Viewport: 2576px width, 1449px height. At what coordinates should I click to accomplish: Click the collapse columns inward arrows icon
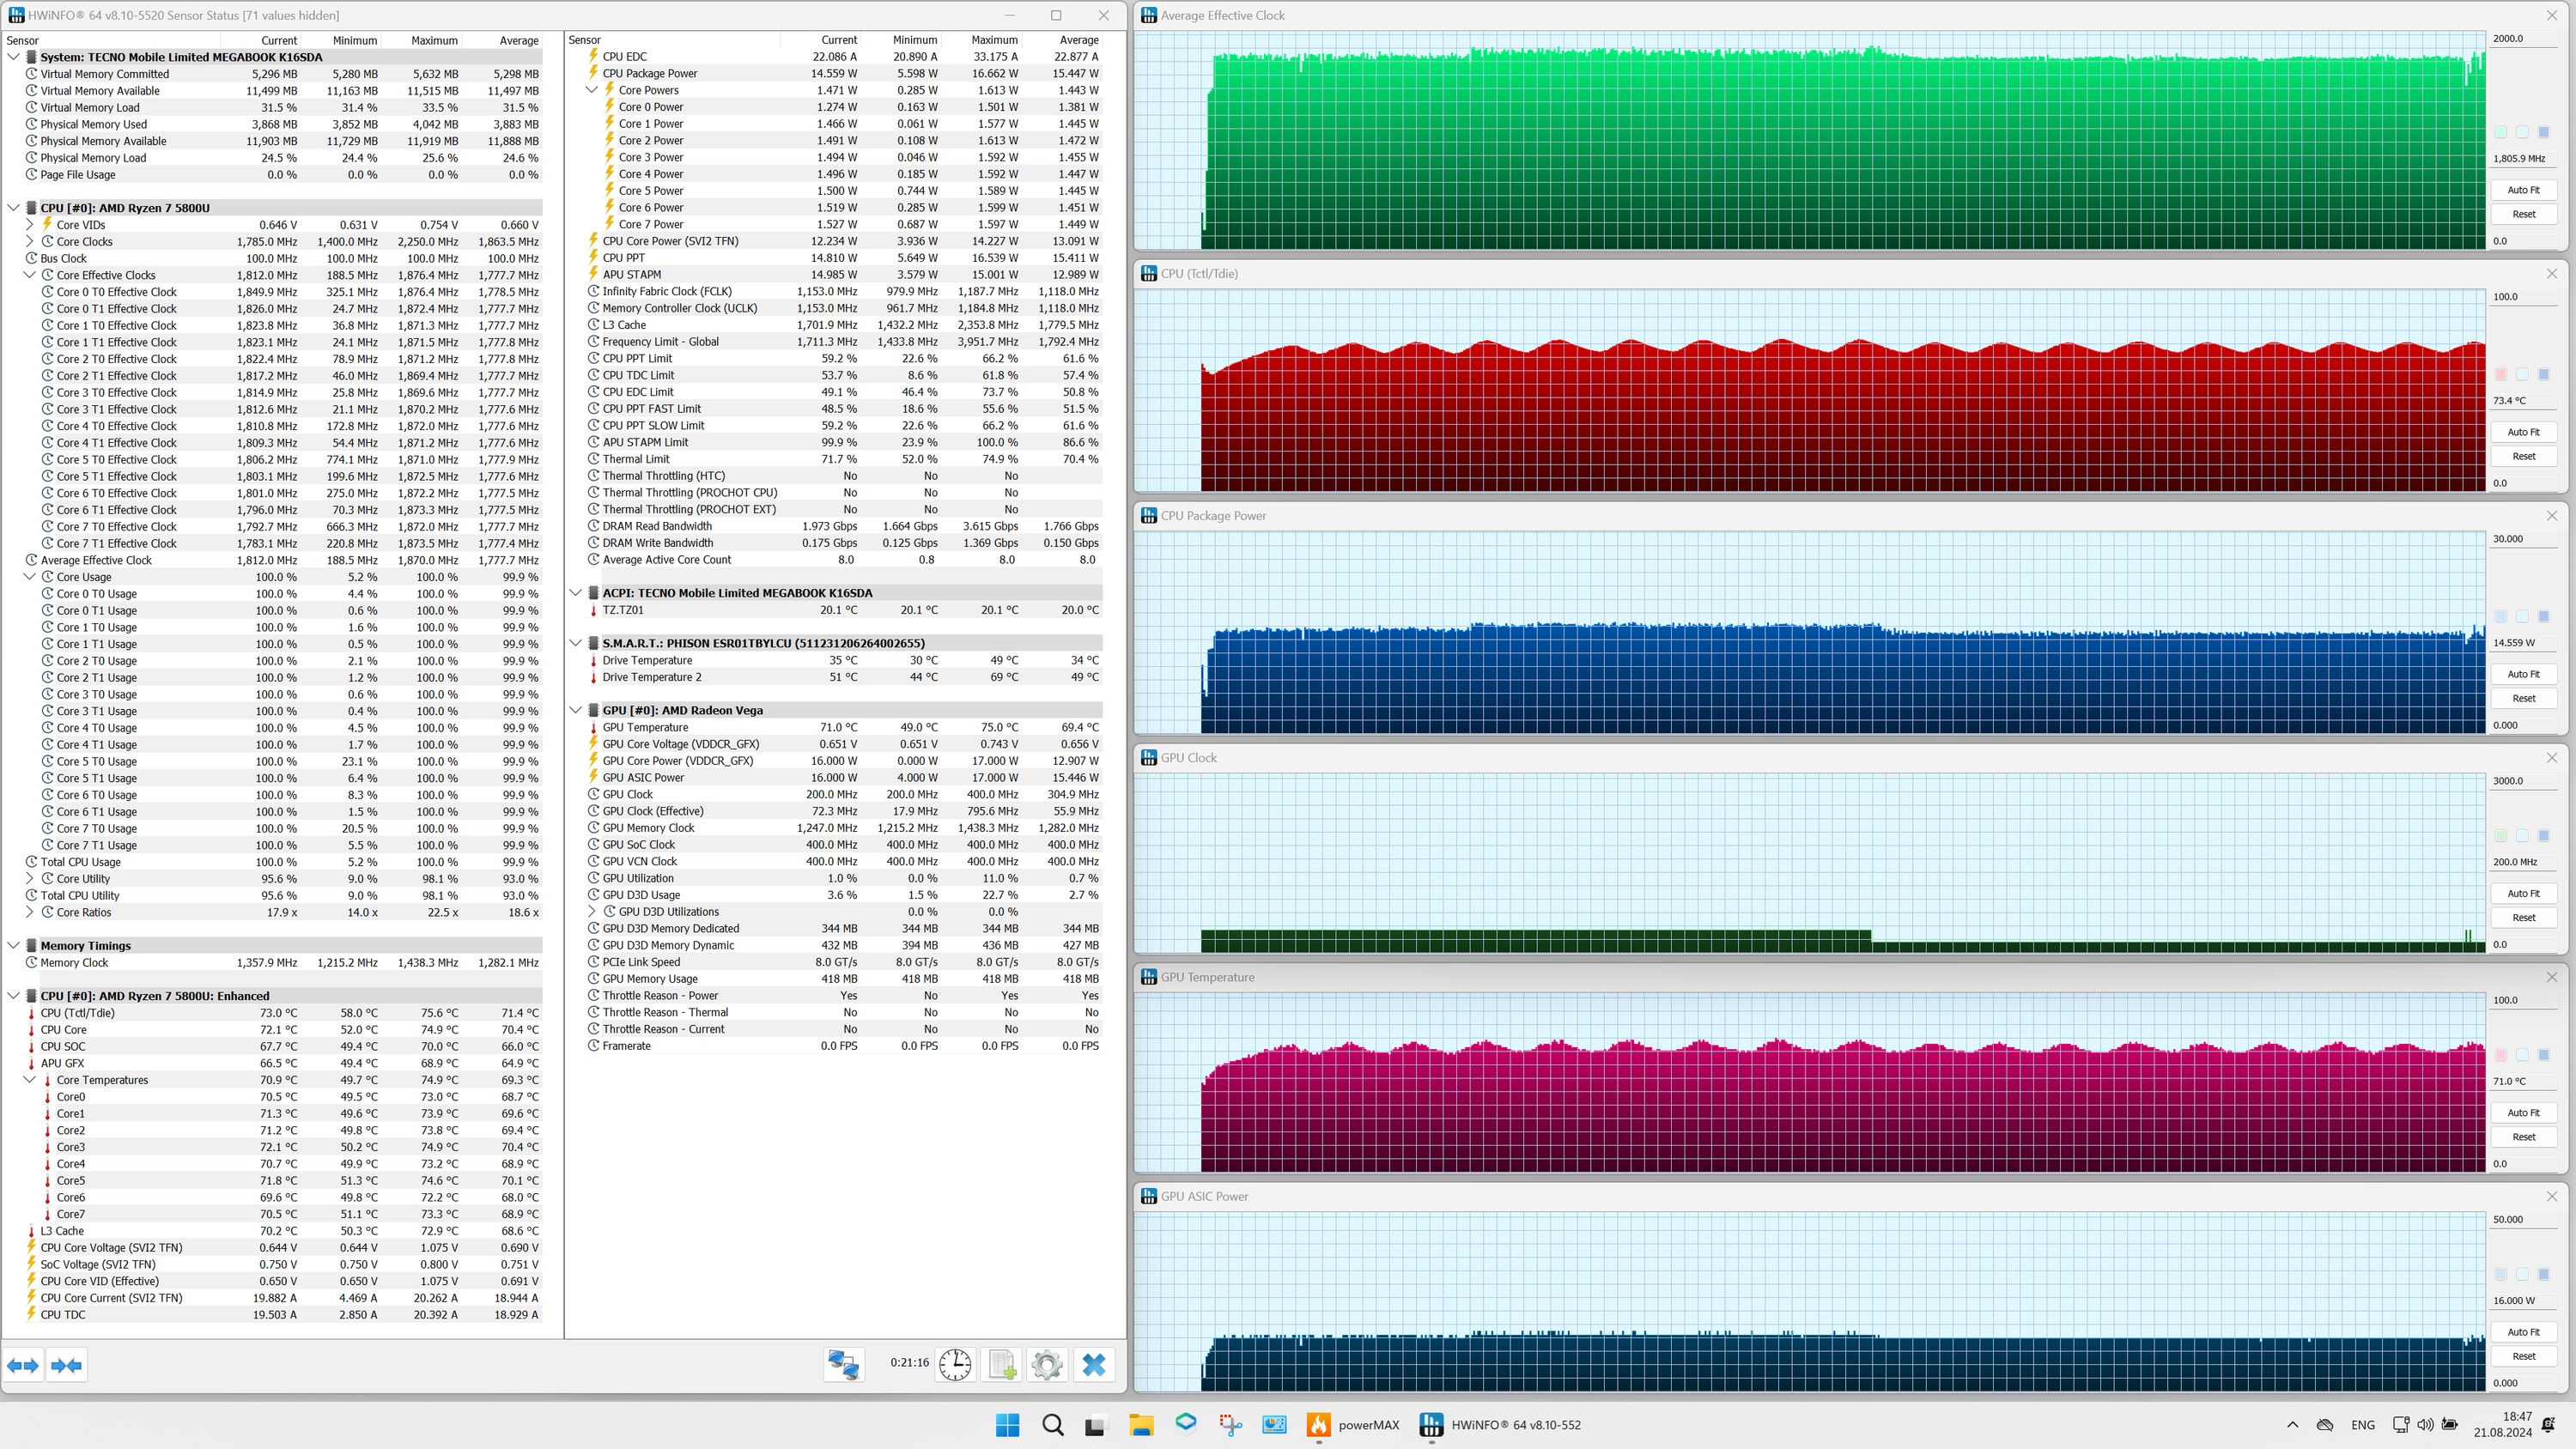pyautogui.click(x=67, y=1365)
